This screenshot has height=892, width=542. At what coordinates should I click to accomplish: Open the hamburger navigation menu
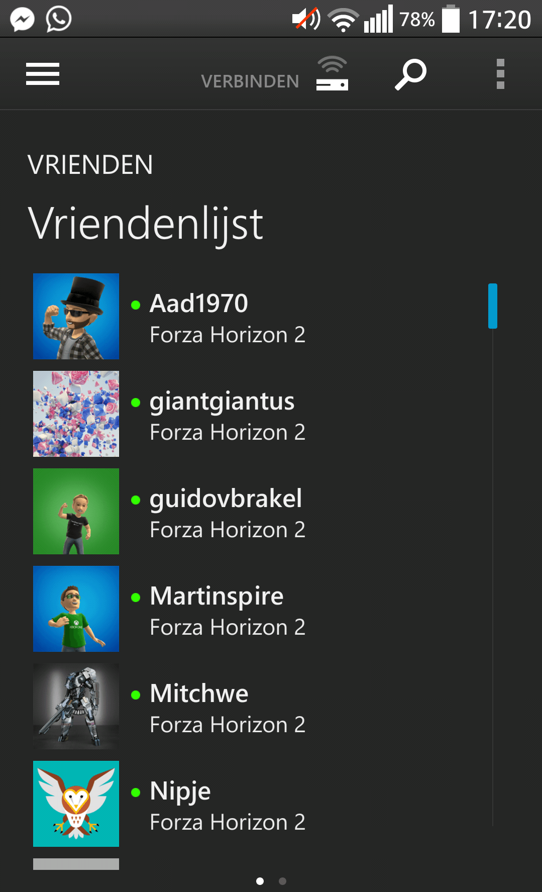click(x=43, y=74)
